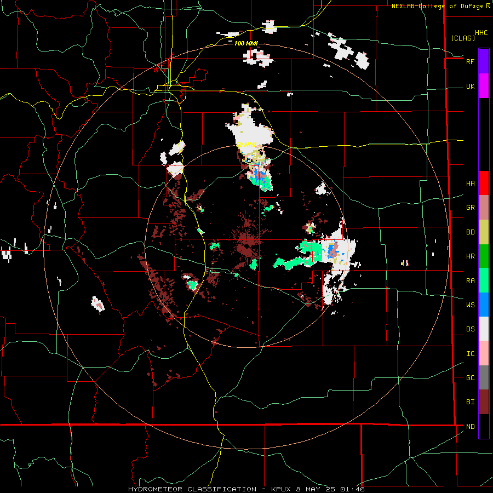Click the 'GC' legend label
Image resolution: width=493 pixels, height=493 pixels.
[x=470, y=378]
